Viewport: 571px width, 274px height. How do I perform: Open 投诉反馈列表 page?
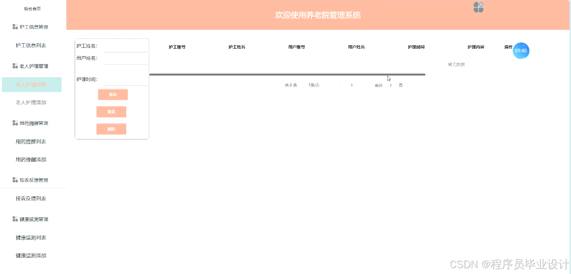[x=31, y=198]
